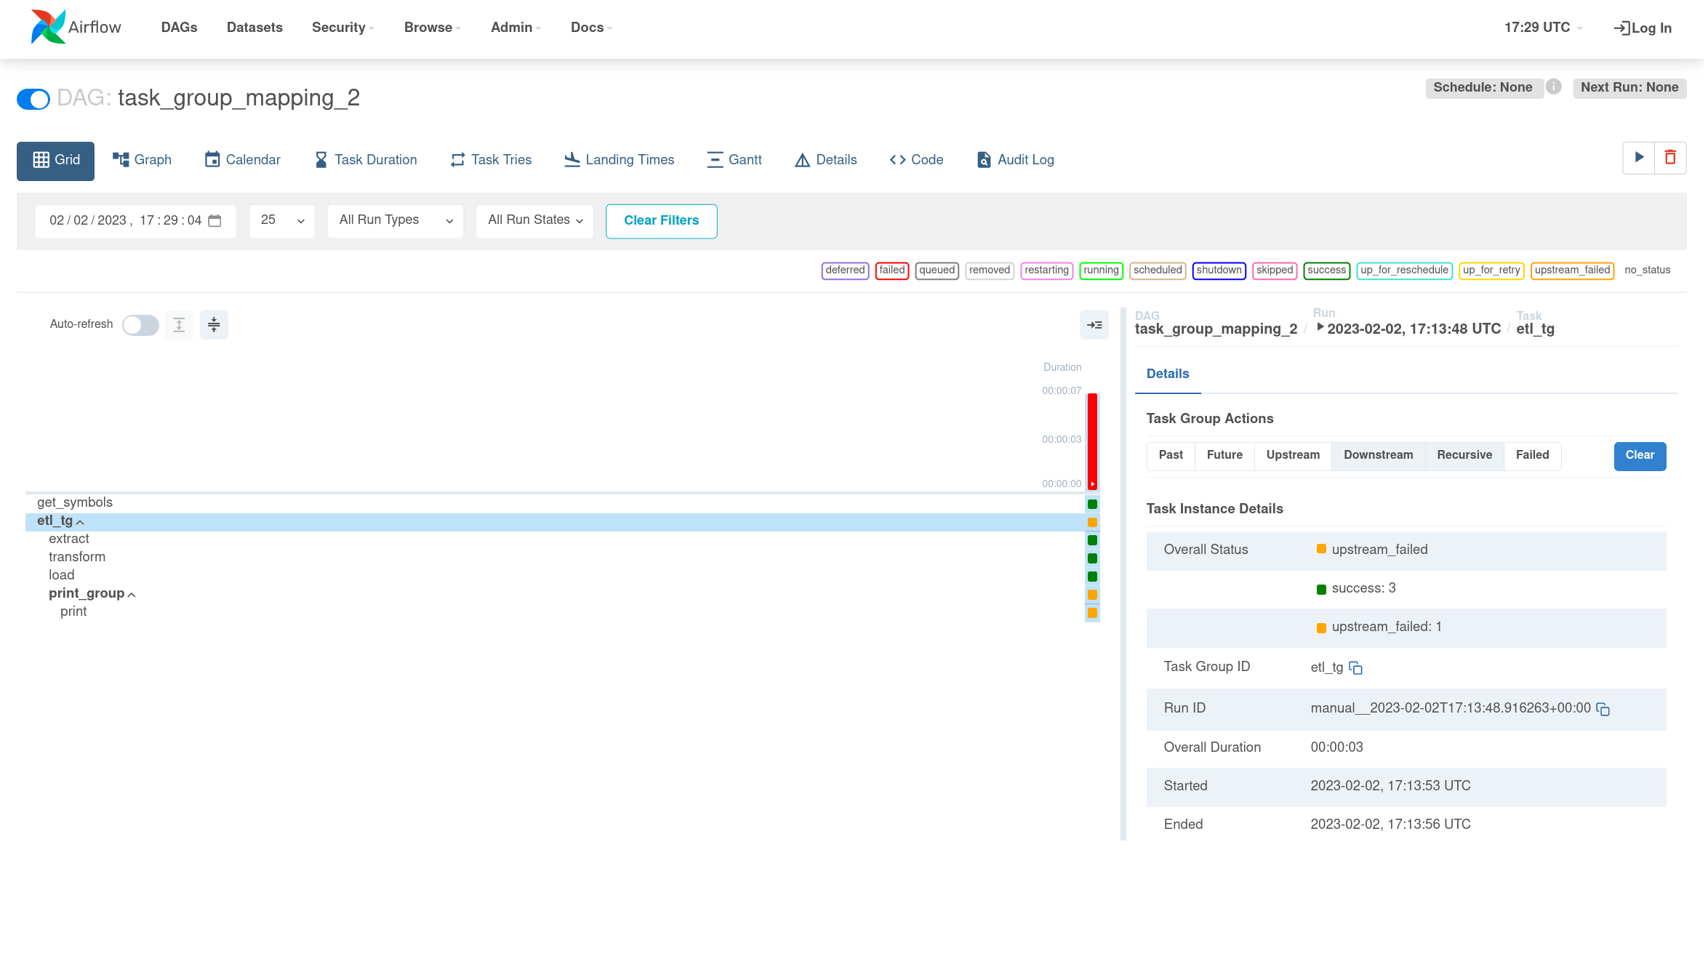Collapse the print_group task group

pos(132,594)
